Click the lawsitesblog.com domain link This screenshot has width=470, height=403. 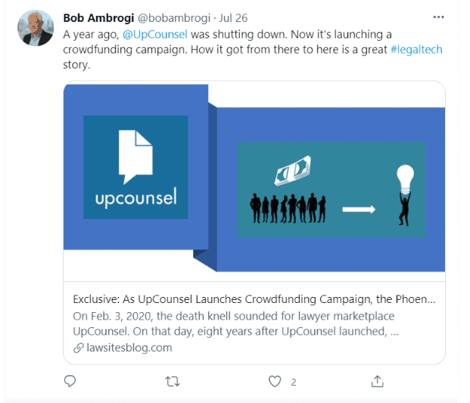129,348
